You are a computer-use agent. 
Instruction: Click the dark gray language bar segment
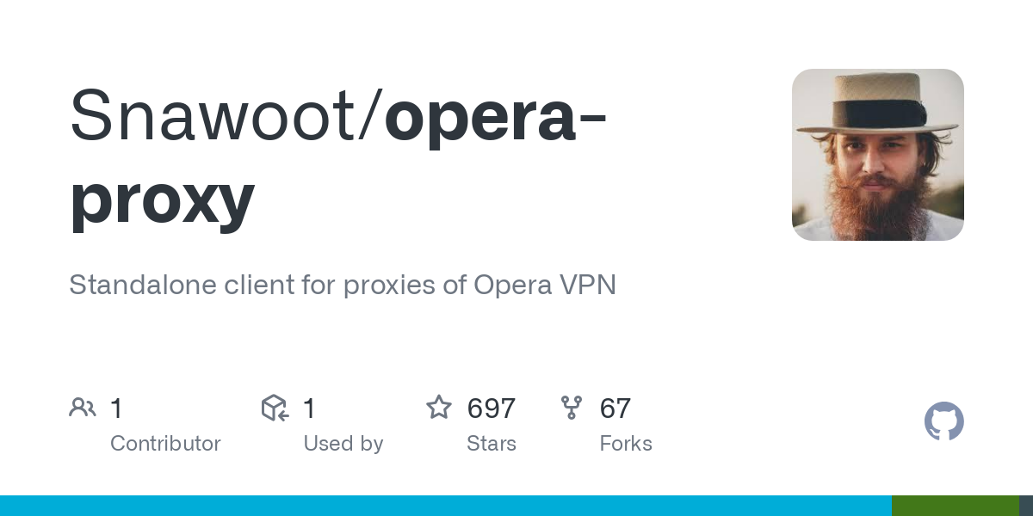coord(1026,506)
